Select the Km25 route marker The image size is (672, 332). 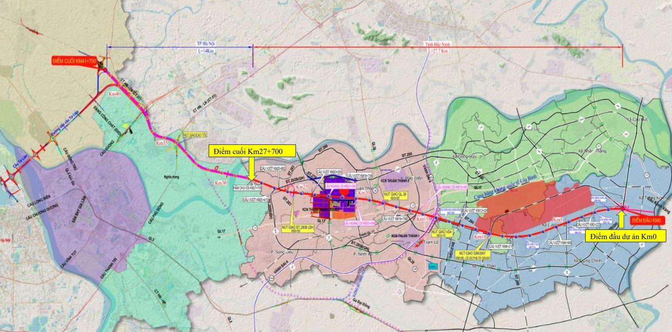pyautogui.click(x=302, y=187)
